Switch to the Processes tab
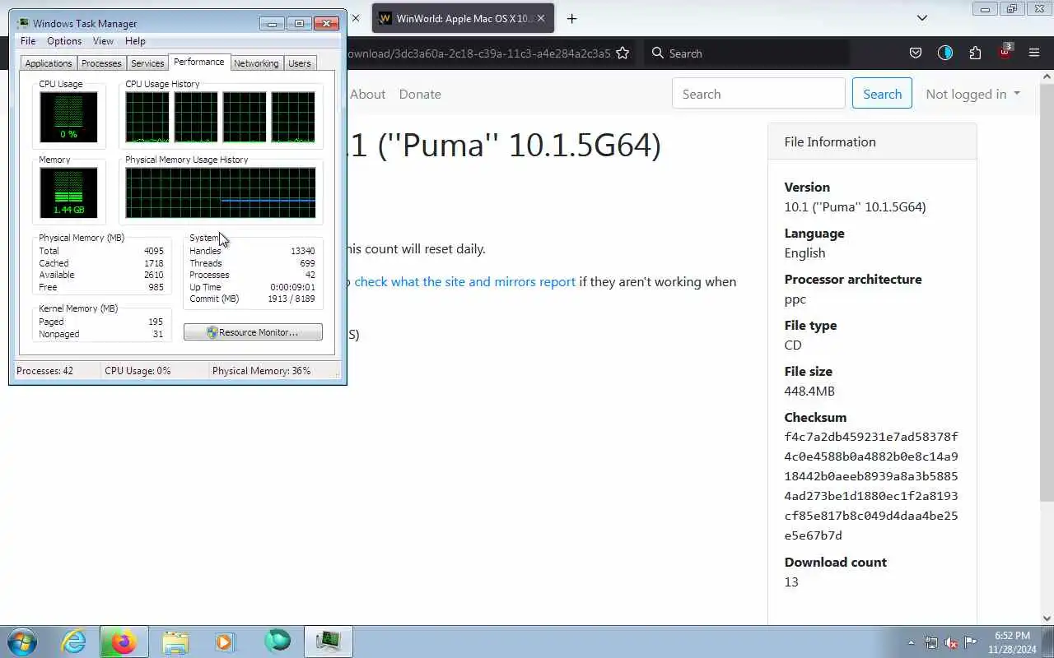 101,63
